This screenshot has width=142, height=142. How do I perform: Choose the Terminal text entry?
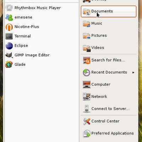tap(23, 36)
